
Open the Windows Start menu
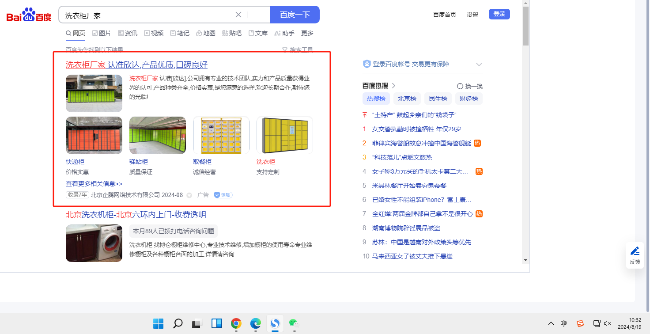(x=159, y=323)
